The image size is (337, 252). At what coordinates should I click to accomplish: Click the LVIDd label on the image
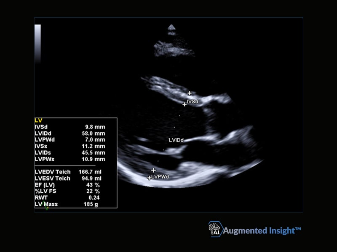pos(176,140)
